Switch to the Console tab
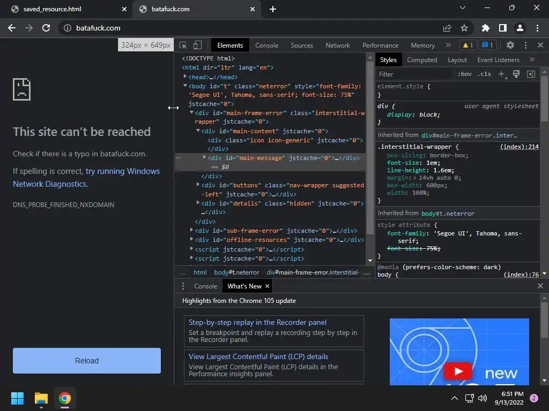 (x=267, y=45)
